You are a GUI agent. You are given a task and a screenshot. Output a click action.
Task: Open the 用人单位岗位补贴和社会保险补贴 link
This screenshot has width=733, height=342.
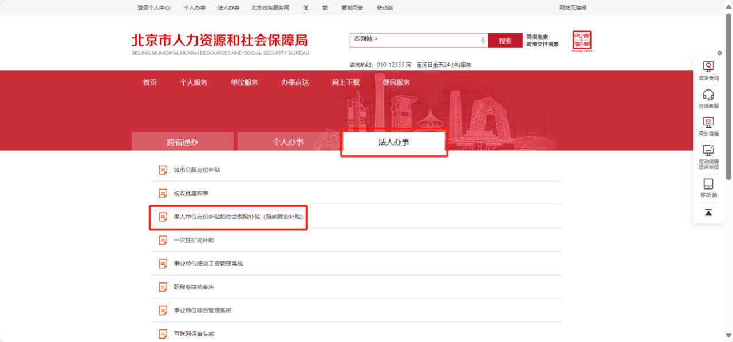[x=238, y=217]
